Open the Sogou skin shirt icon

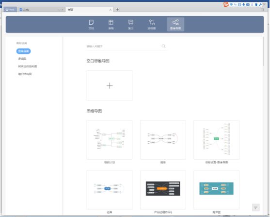(x=256, y=5)
